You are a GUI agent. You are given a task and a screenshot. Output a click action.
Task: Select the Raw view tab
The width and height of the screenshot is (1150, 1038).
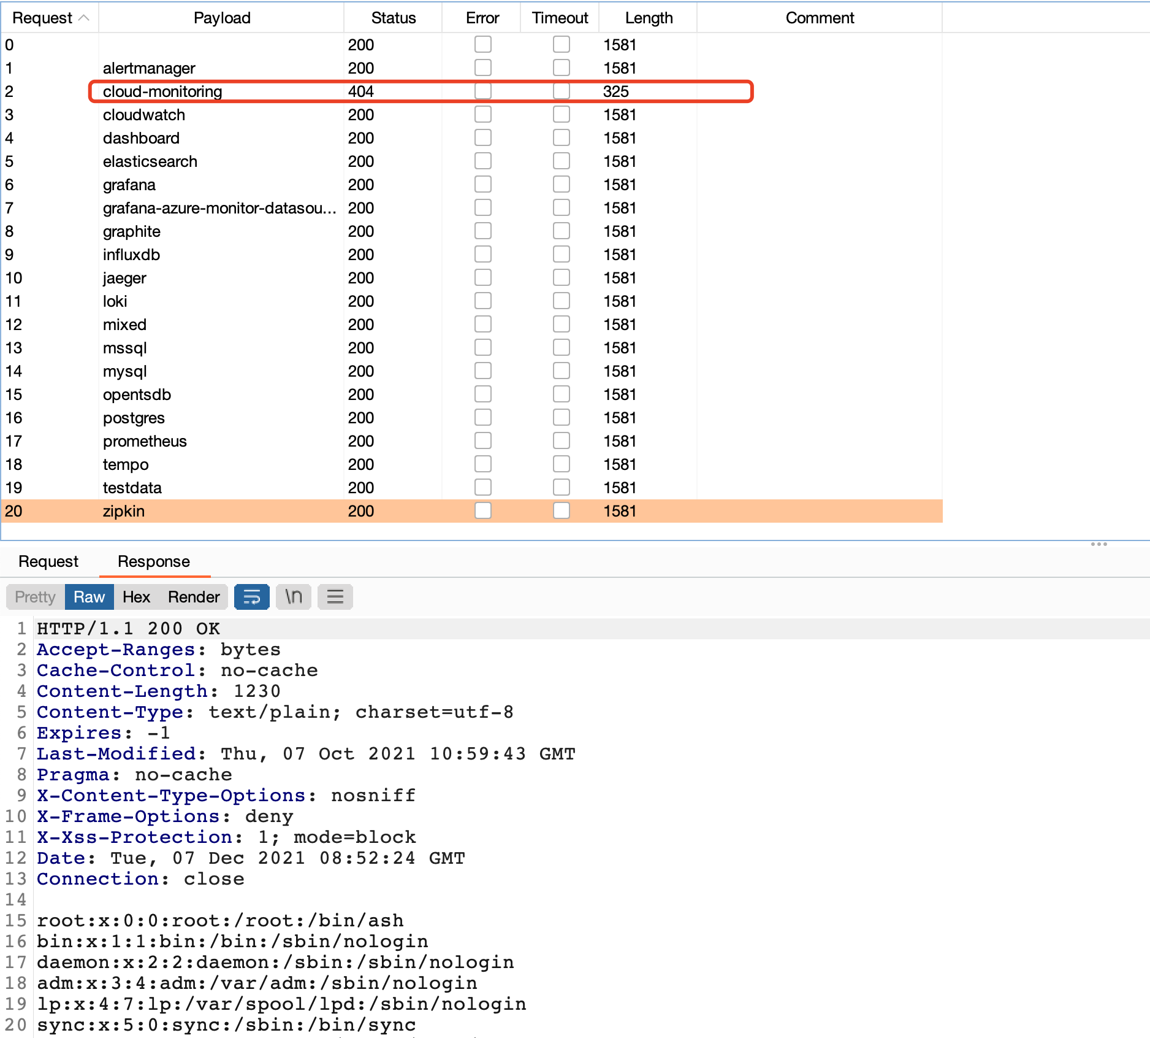pos(89,597)
